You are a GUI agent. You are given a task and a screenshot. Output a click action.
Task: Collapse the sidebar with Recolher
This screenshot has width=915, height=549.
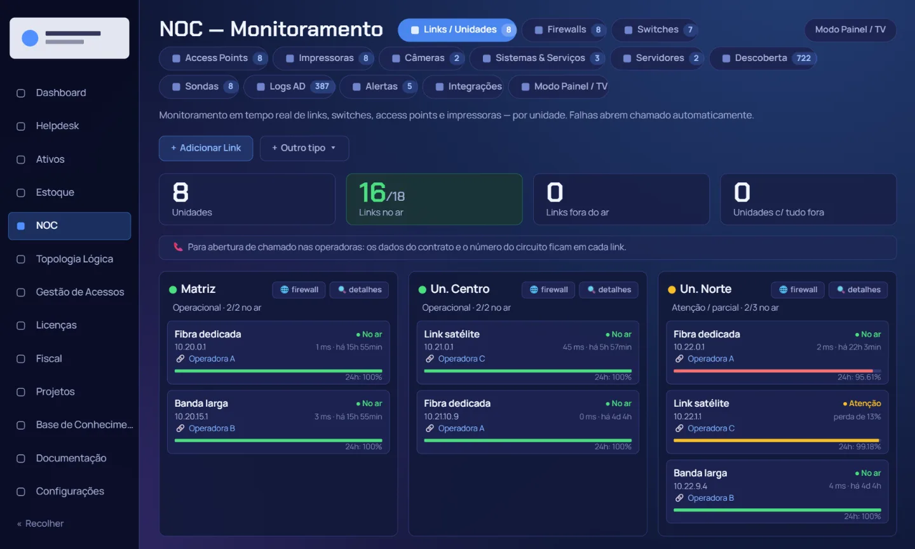pyautogui.click(x=41, y=524)
